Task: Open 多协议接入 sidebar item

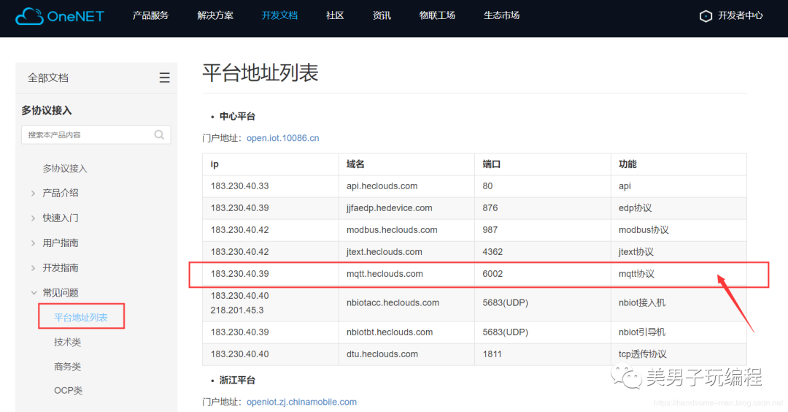Action: click(x=65, y=169)
